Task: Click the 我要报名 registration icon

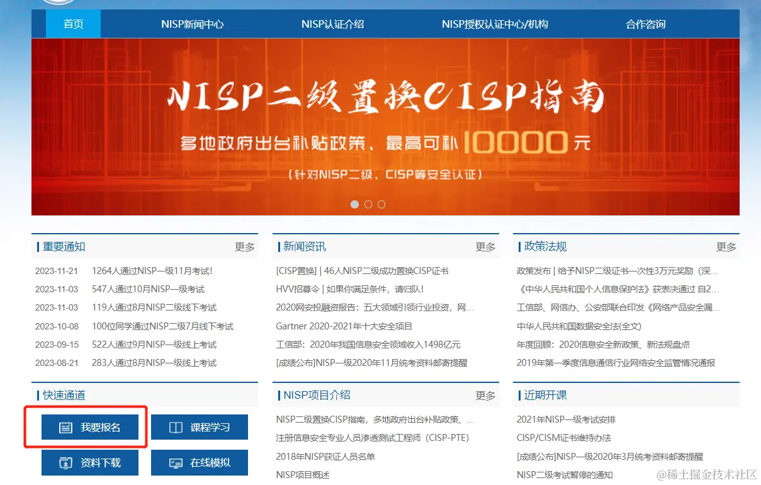Action: click(65, 428)
